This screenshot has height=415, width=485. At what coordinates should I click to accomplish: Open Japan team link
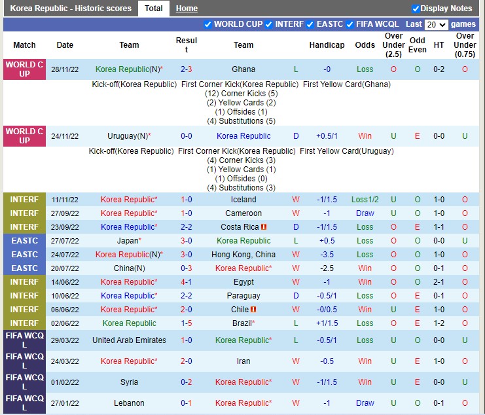click(x=129, y=241)
